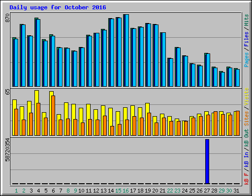Screen dimensions: 252x196
Task: Click day label 4 on x-axis
Action: pyautogui.click(x=38, y=191)
